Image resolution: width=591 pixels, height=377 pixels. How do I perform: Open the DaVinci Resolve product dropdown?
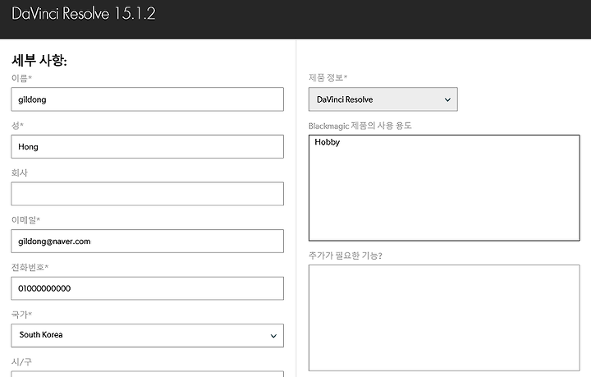click(383, 99)
